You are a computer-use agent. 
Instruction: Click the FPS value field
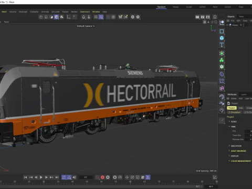248,131
